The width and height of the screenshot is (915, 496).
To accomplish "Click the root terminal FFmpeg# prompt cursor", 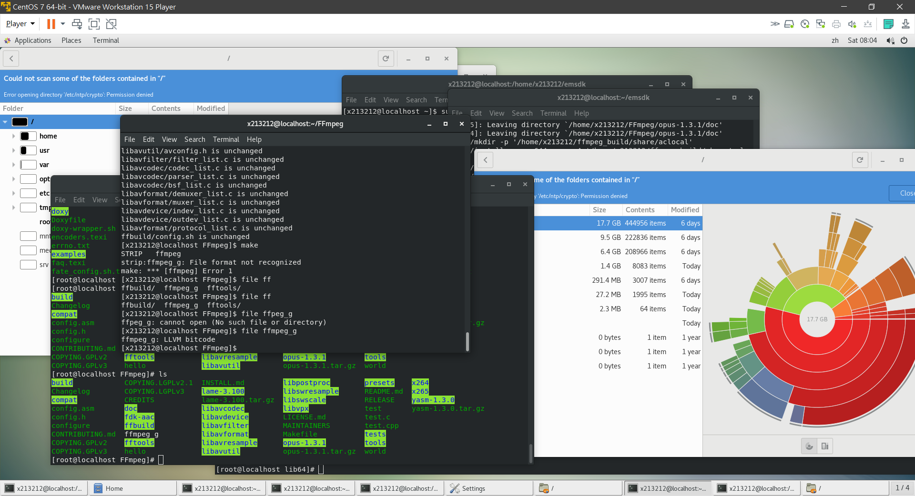I will coord(161,460).
